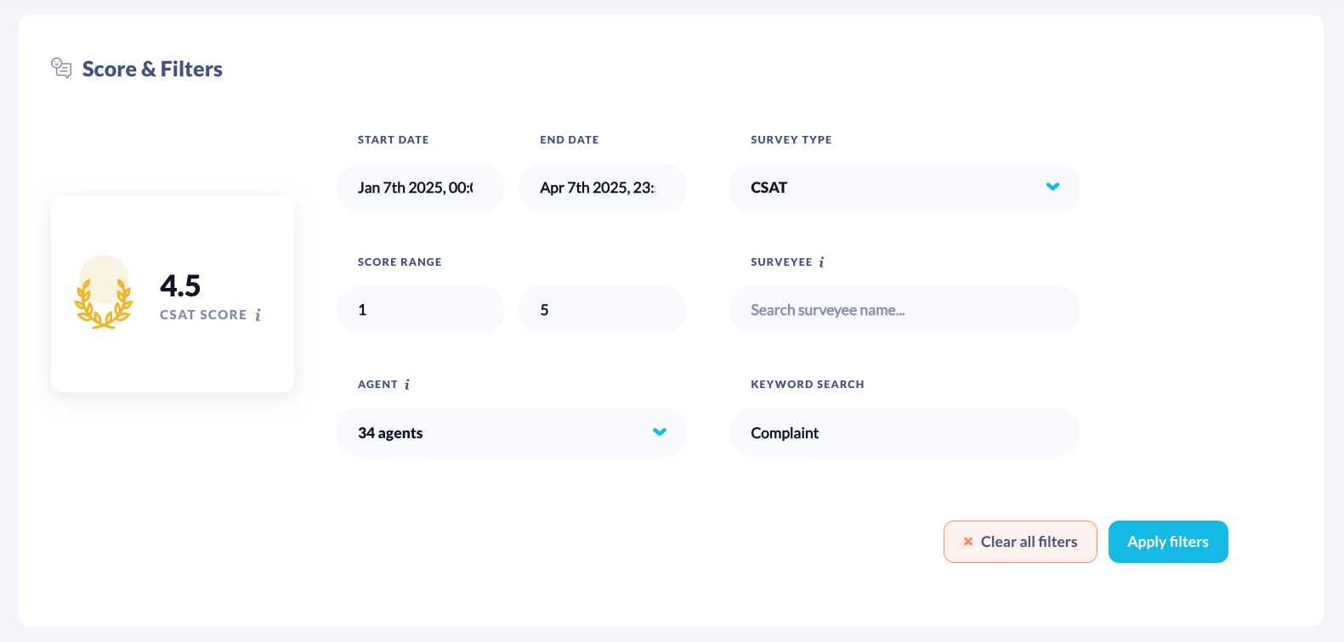Focus the maximum score range field
Screen dimensions: 1344x642
pos(602,310)
